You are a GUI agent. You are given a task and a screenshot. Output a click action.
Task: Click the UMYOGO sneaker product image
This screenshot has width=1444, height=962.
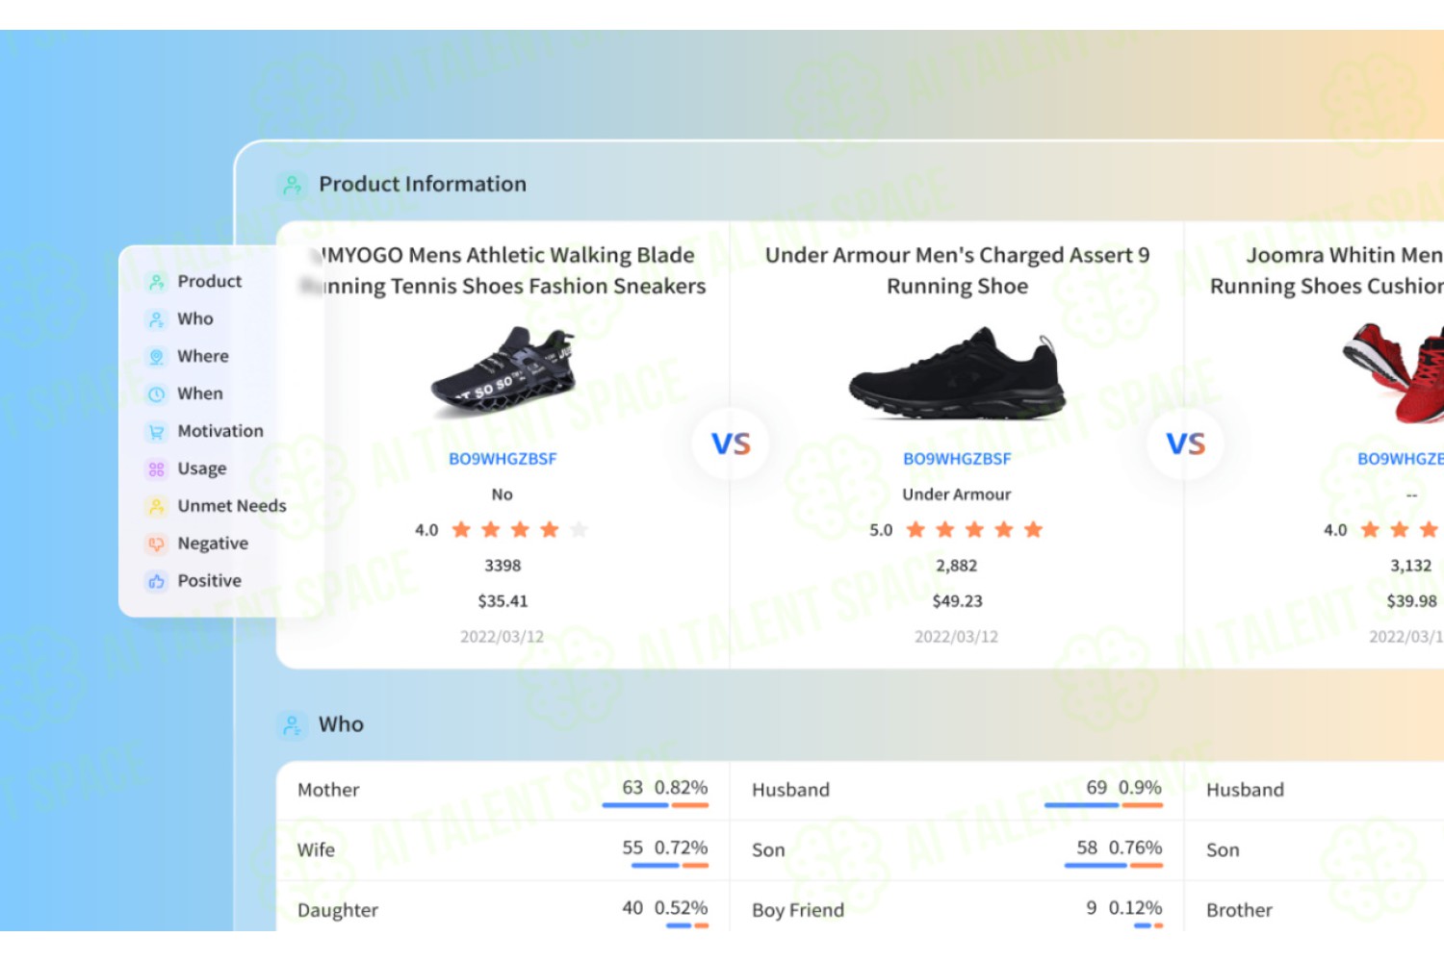[503, 371]
